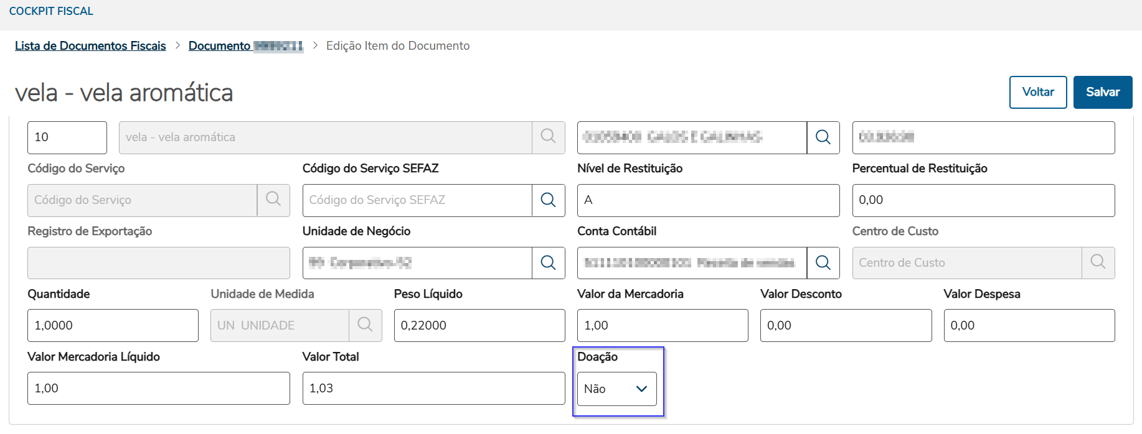Click into Valor Desconto field

click(x=845, y=325)
